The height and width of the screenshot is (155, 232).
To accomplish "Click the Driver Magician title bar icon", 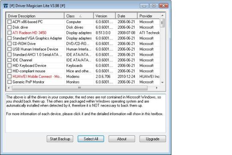I will pos(6,6).
